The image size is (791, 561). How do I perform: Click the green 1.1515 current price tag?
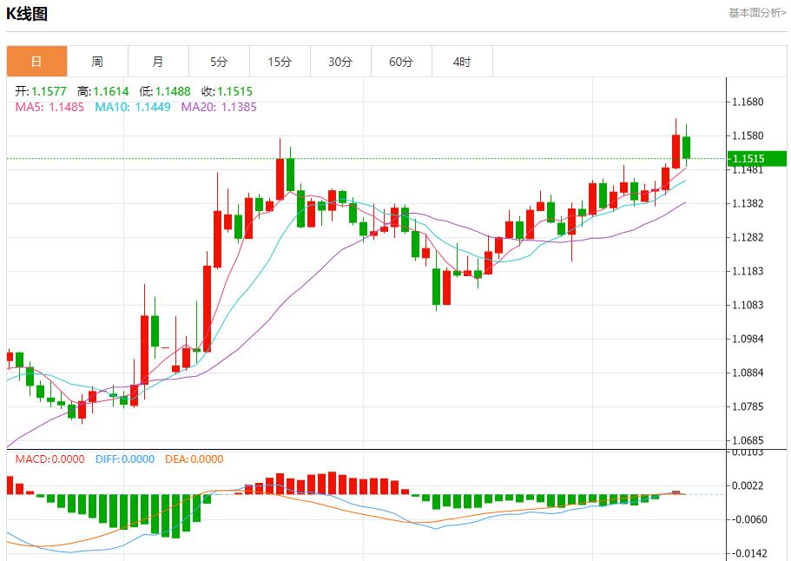[756, 158]
